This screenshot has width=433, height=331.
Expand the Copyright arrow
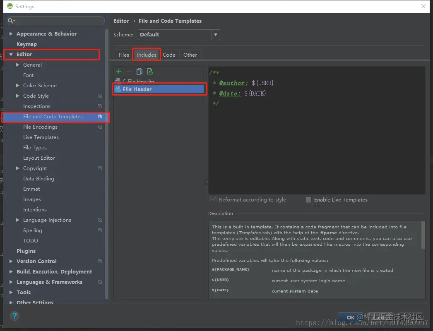click(x=18, y=168)
